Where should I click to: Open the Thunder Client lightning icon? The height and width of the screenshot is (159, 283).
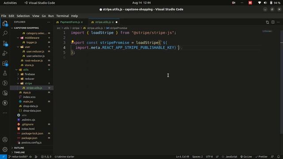[x=5, y=103]
